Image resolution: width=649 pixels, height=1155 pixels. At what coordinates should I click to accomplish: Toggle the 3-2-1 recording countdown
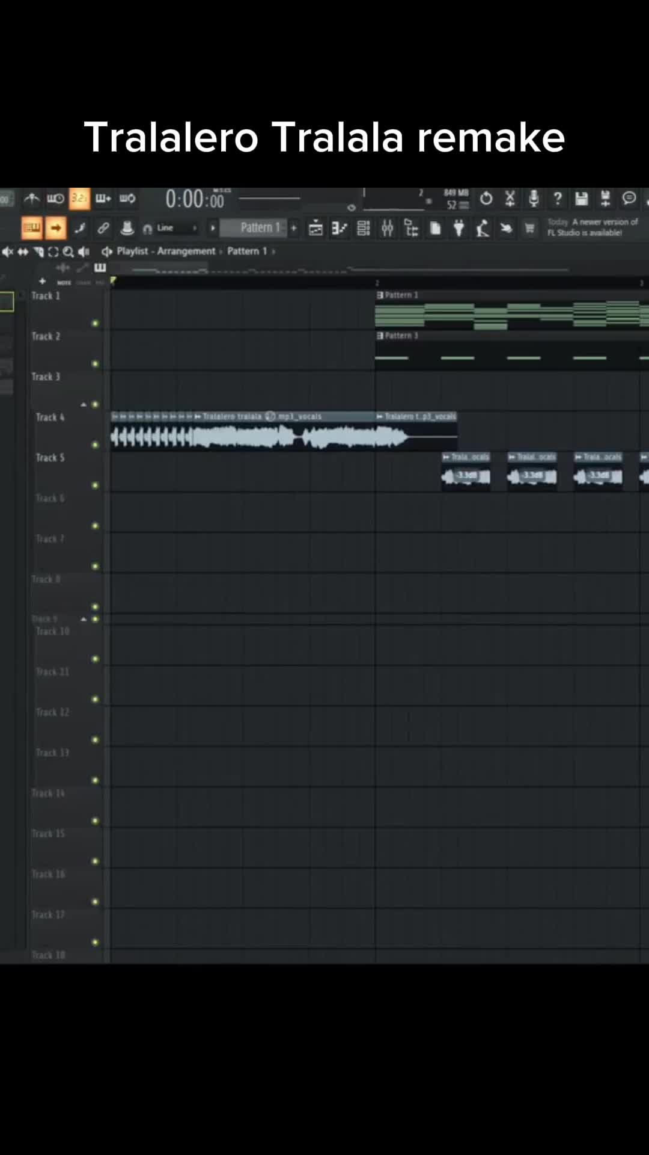click(79, 198)
